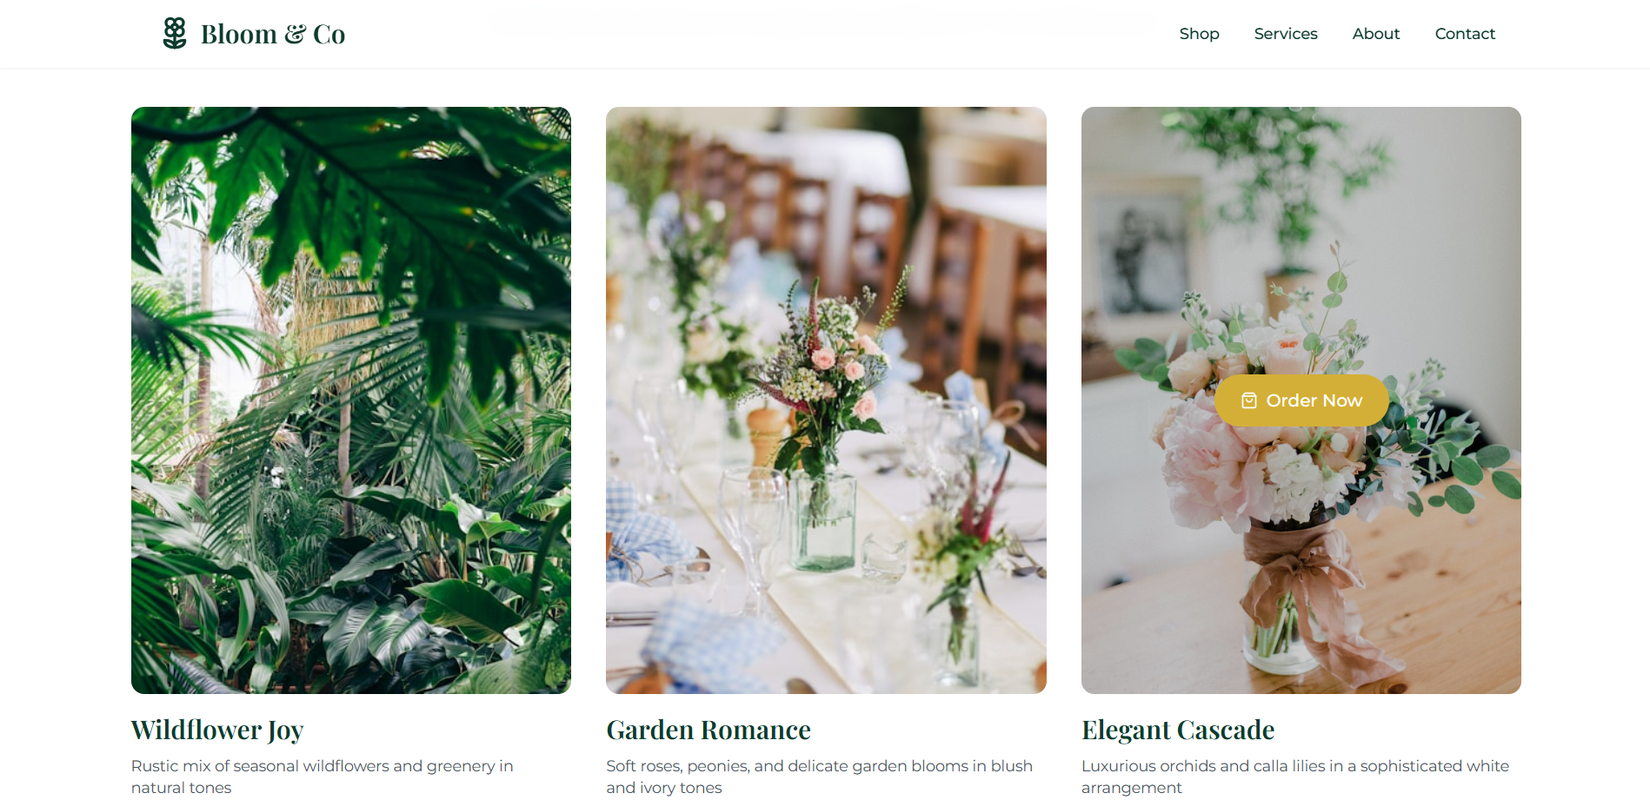The image size is (1650, 800).
Task: Select the Garden Romance title
Action: click(709, 730)
